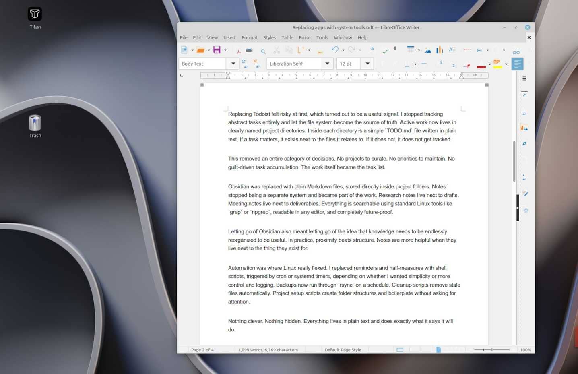578x374 pixels.
Task: Insert a chart using the bar chart icon
Action: [440, 50]
